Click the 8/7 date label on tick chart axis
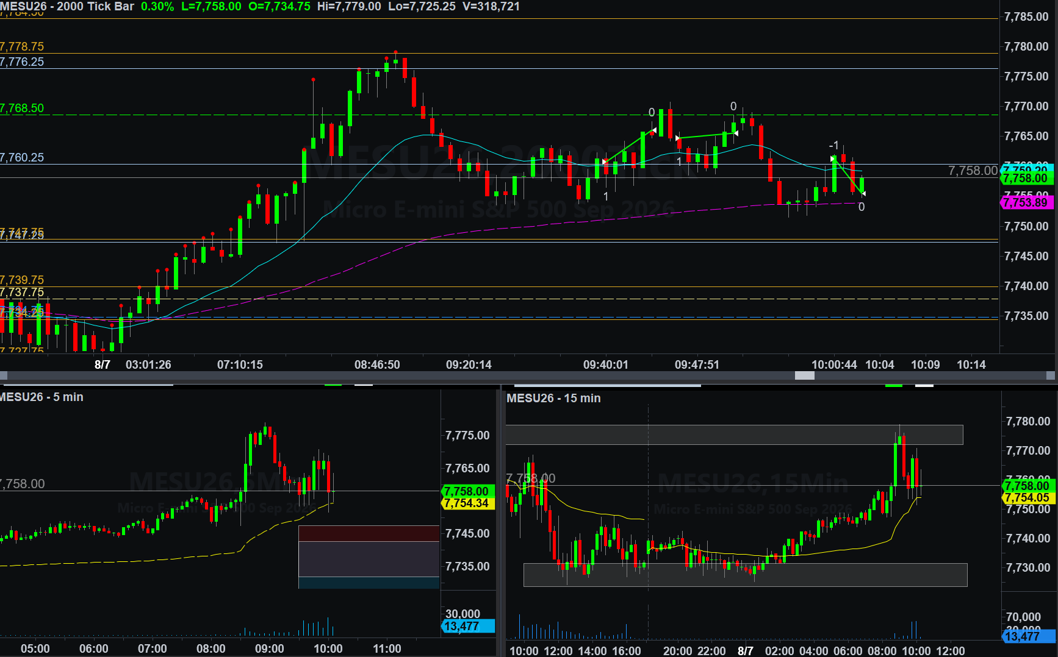The height and width of the screenshot is (657, 1058). point(103,364)
